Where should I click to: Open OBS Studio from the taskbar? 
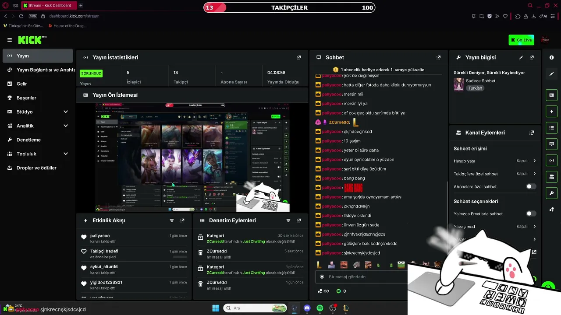(333, 308)
